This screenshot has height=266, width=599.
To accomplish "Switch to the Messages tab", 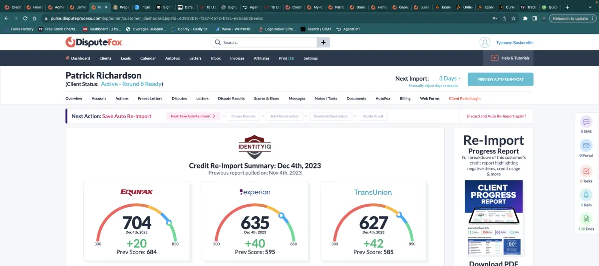I will (297, 99).
